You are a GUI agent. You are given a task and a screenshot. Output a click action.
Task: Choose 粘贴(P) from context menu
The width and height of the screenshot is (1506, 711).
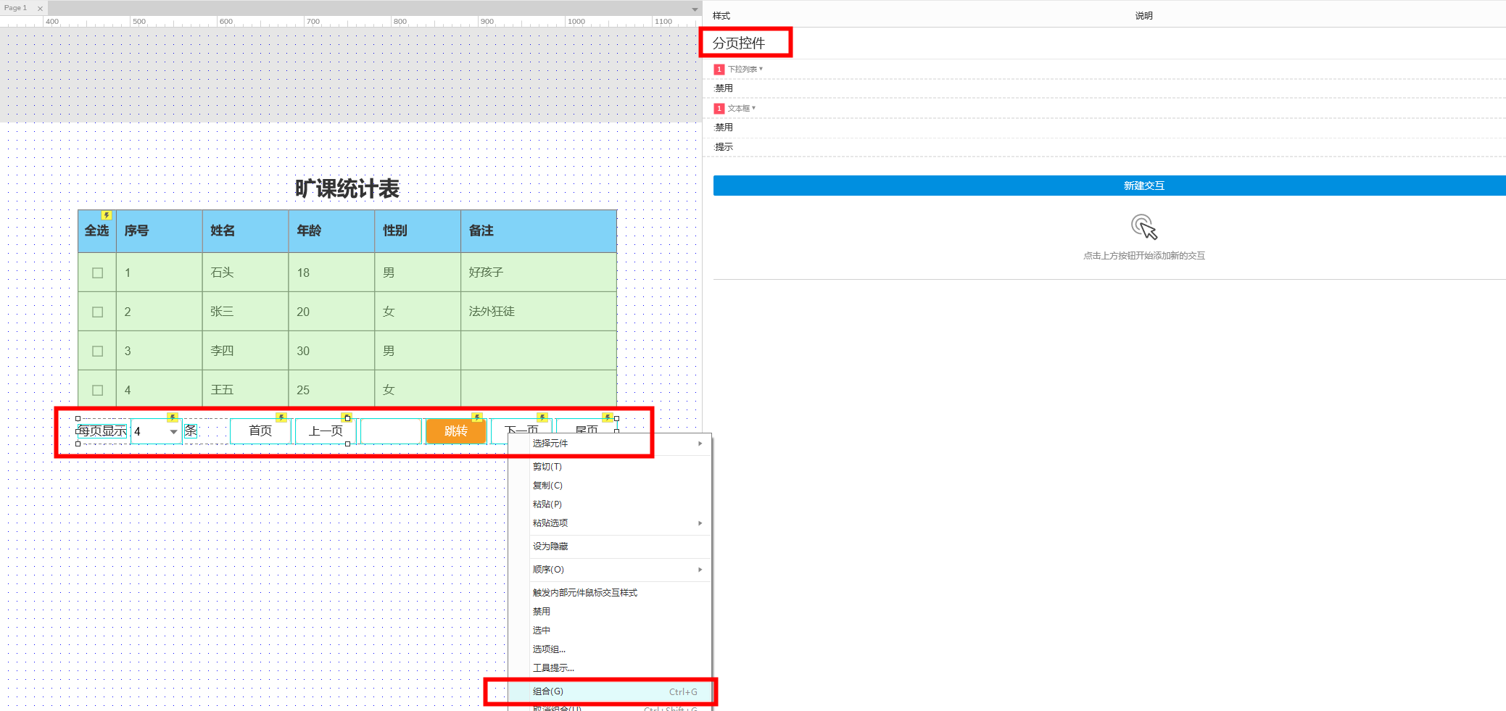pyautogui.click(x=610, y=504)
